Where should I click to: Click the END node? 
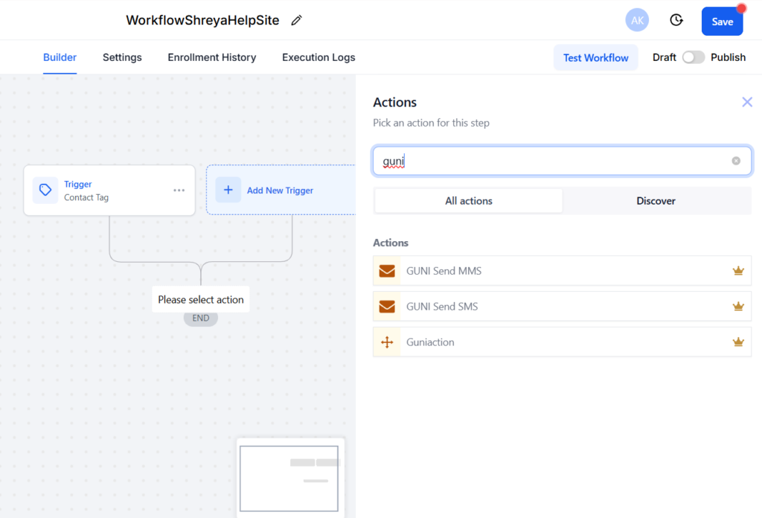point(201,319)
